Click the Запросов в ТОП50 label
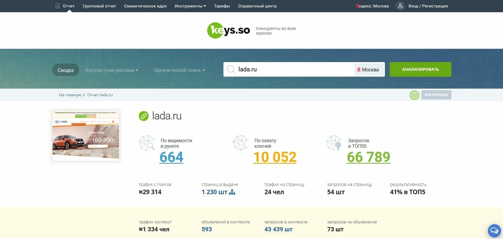 coord(359,143)
